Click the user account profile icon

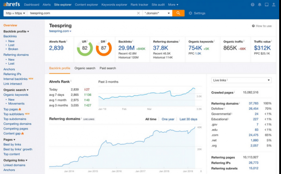pos(274,5)
